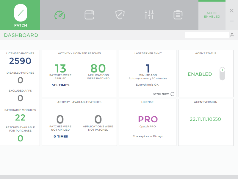This screenshot has height=179, width=238.
Task: Click the 22 patchable modules number
Action: tap(20, 118)
